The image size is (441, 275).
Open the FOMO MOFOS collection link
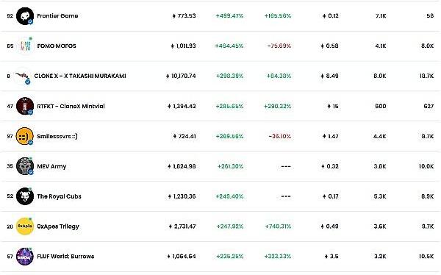pyautogui.click(x=57, y=46)
